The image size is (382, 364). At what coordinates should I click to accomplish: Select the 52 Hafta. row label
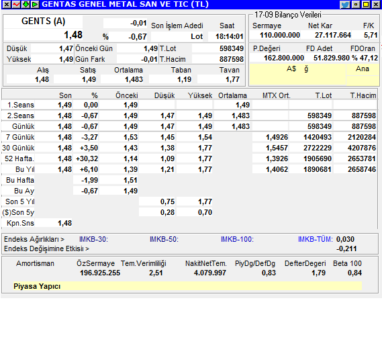pos(19,158)
